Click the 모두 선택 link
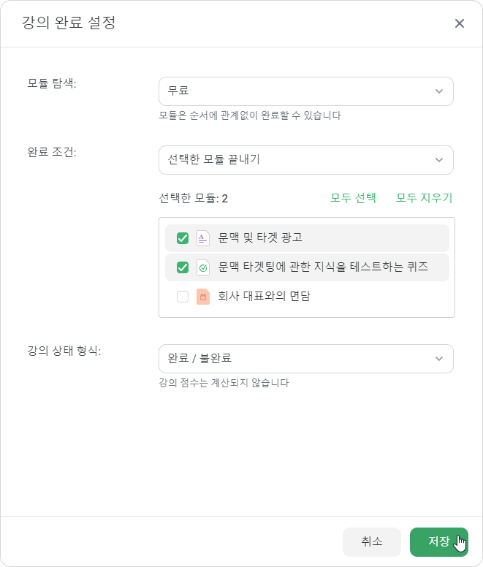This screenshot has height=567, width=483. click(353, 198)
